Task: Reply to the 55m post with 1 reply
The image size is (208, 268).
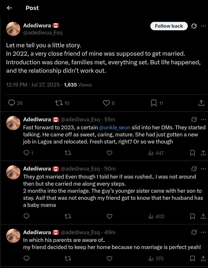Action: pyautogui.click(x=27, y=153)
